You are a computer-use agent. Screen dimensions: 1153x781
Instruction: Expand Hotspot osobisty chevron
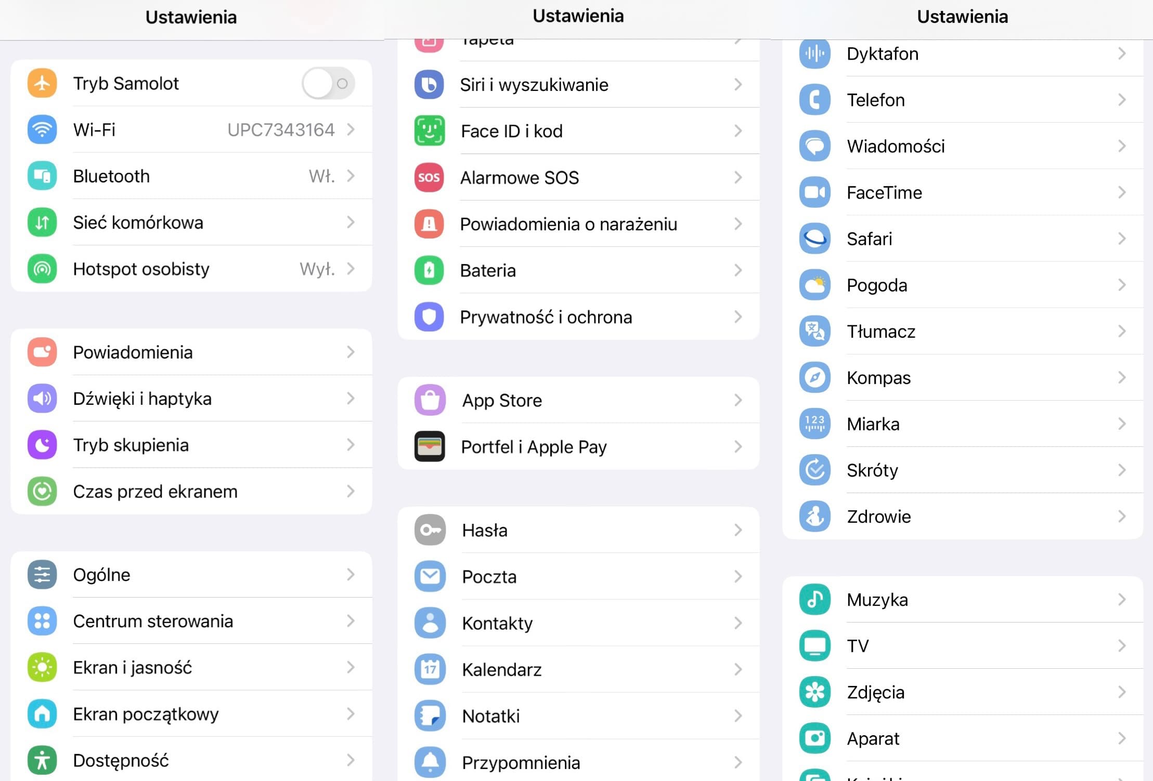point(351,269)
